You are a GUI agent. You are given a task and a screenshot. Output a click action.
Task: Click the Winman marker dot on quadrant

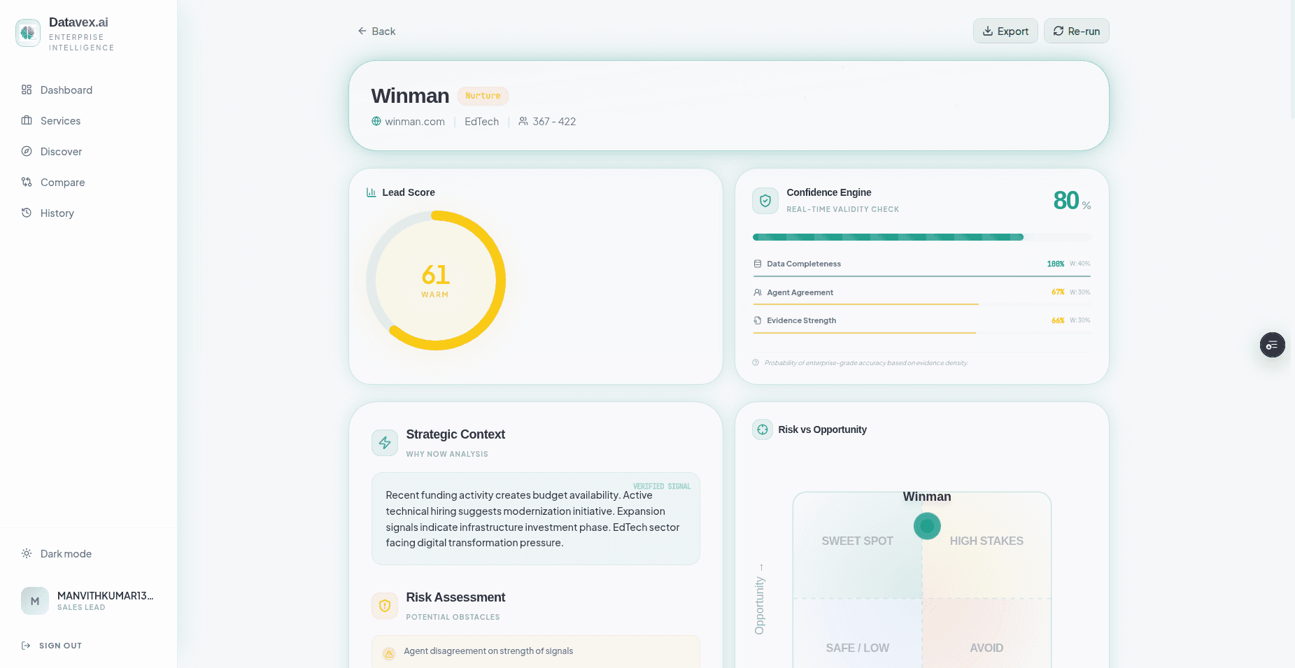[x=927, y=526]
